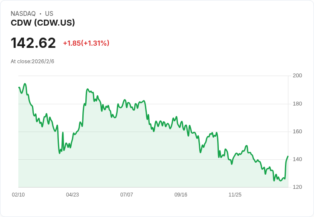The image size is (314, 217).
Task: Click the At close 2026/2/6 timestamp
Action: pyautogui.click(x=32, y=62)
